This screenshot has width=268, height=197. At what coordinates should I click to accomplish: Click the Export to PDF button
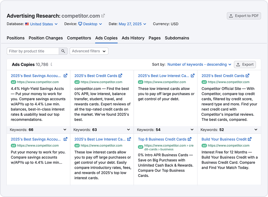click(x=244, y=16)
